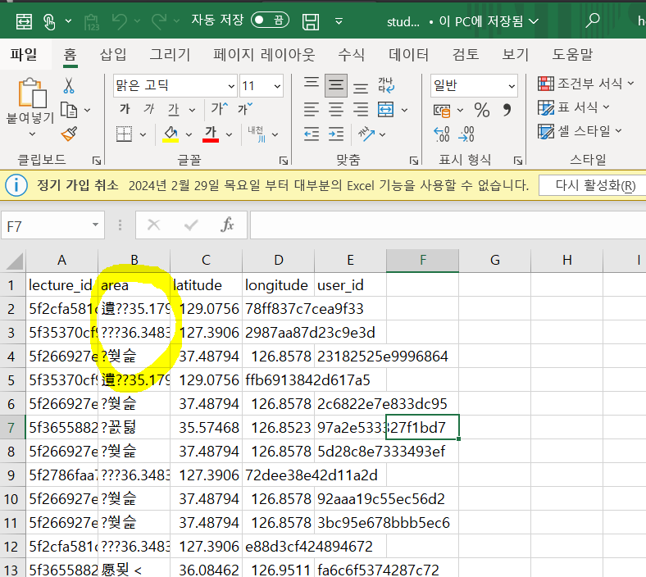Click the Select All corner triangle
The image size is (646, 577).
pos(13,261)
